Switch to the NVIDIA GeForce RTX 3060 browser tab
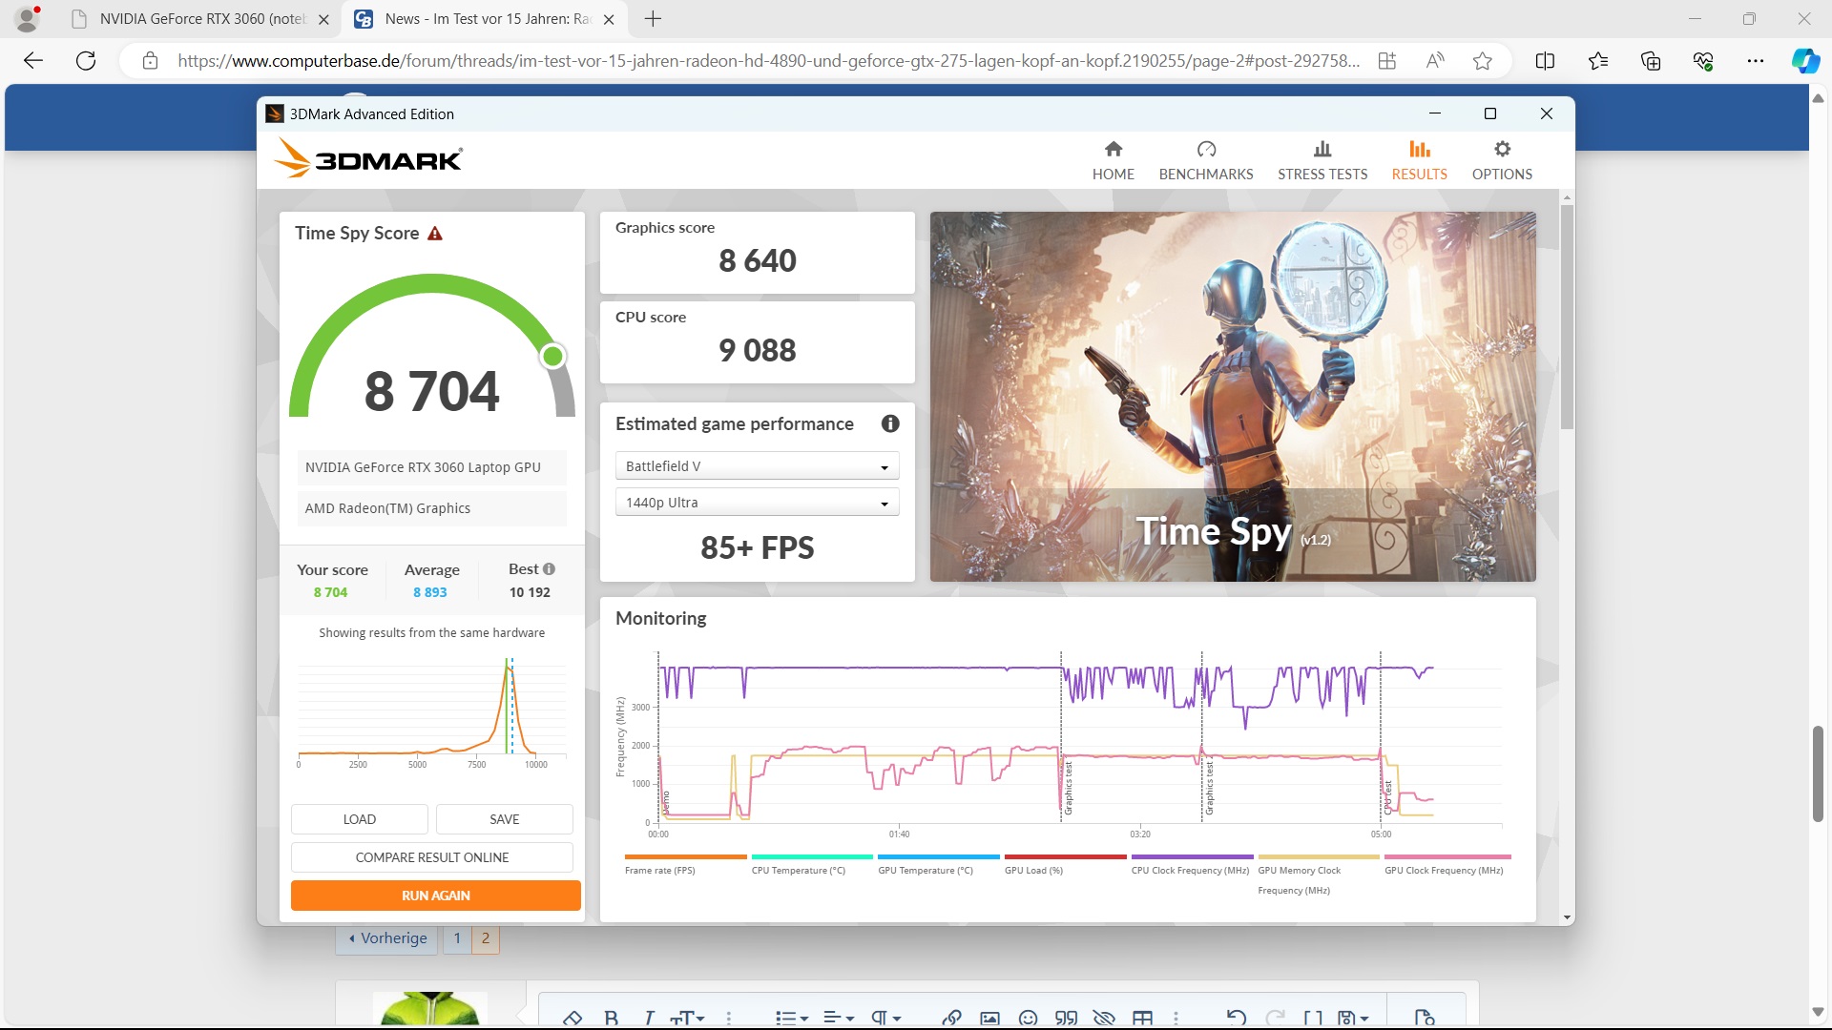This screenshot has width=1832, height=1030. [201, 19]
